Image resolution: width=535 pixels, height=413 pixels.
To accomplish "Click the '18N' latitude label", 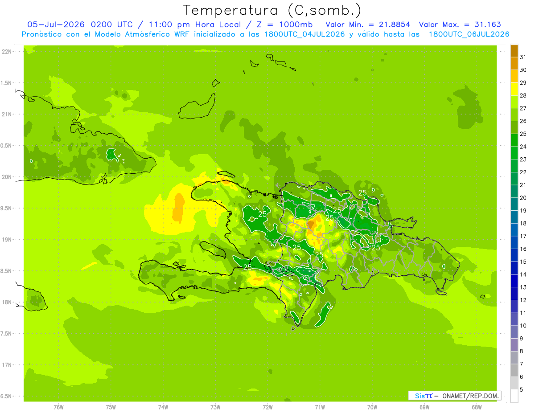I will coord(7,302).
